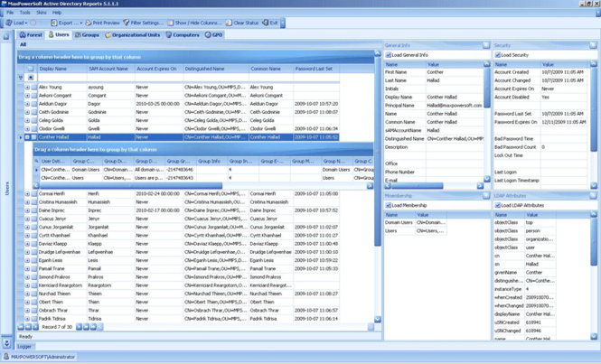Go to previous record in navigator
Screen dimensions: 601x364
click(x=35, y=327)
